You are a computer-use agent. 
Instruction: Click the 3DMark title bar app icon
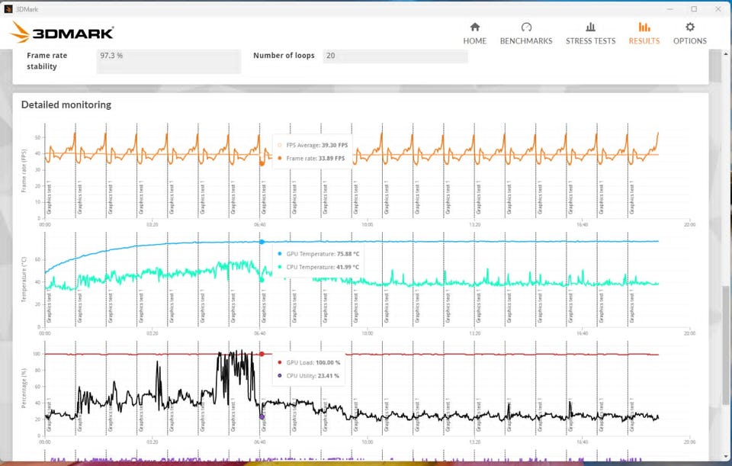point(8,9)
